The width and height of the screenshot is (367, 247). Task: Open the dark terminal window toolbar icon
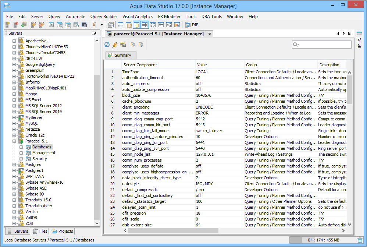(84, 25)
